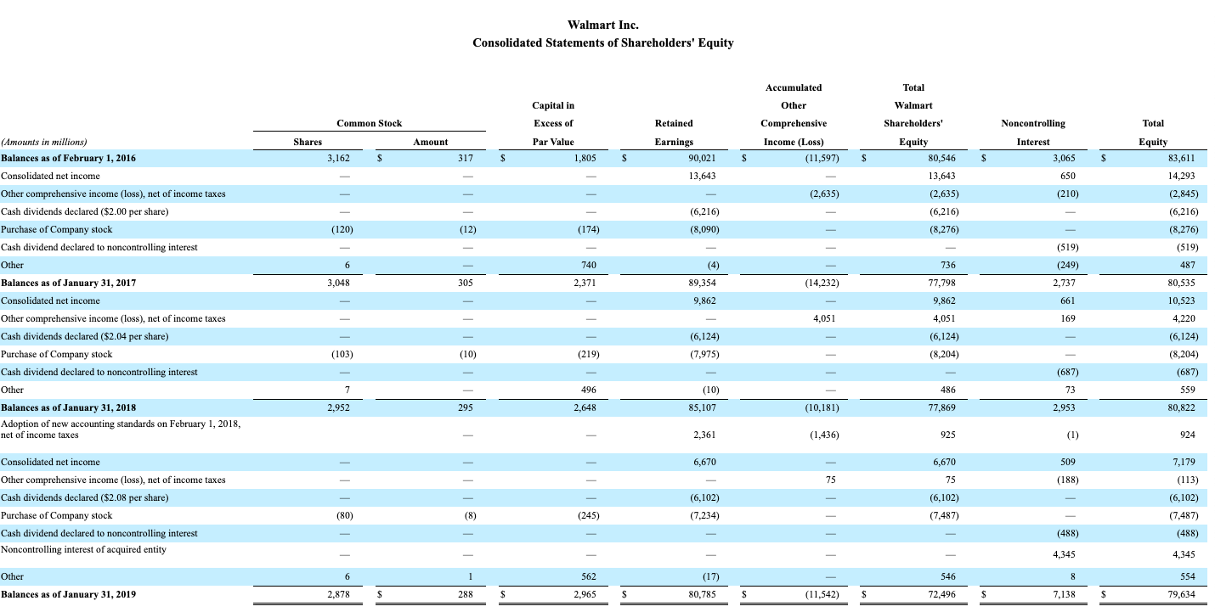Click capital in excess value (219)

coord(588,354)
